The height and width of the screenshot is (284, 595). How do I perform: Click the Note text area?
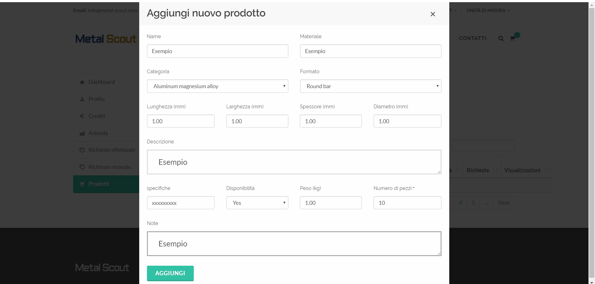click(x=294, y=244)
